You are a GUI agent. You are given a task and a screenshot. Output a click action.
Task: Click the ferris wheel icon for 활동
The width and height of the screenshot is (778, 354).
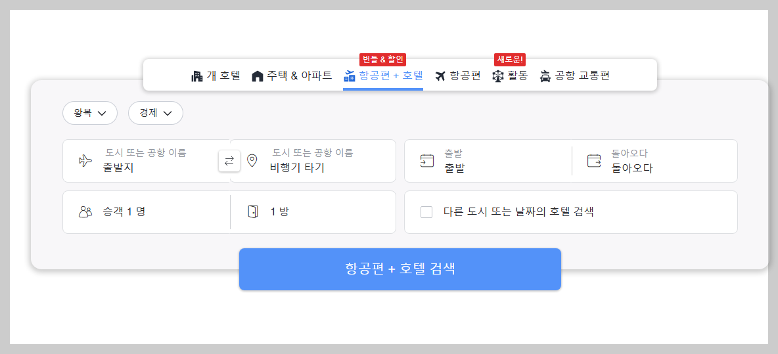tap(498, 76)
